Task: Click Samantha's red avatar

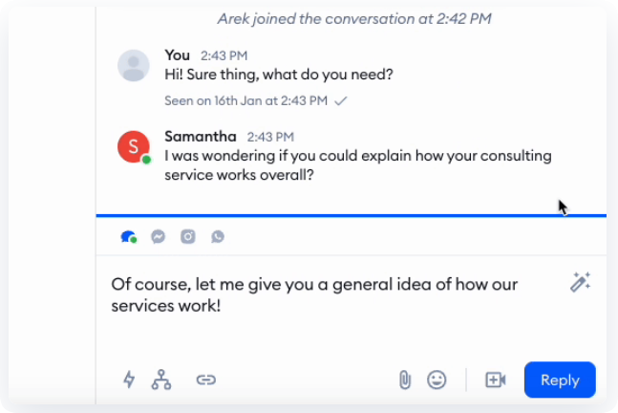Action: pyautogui.click(x=133, y=146)
